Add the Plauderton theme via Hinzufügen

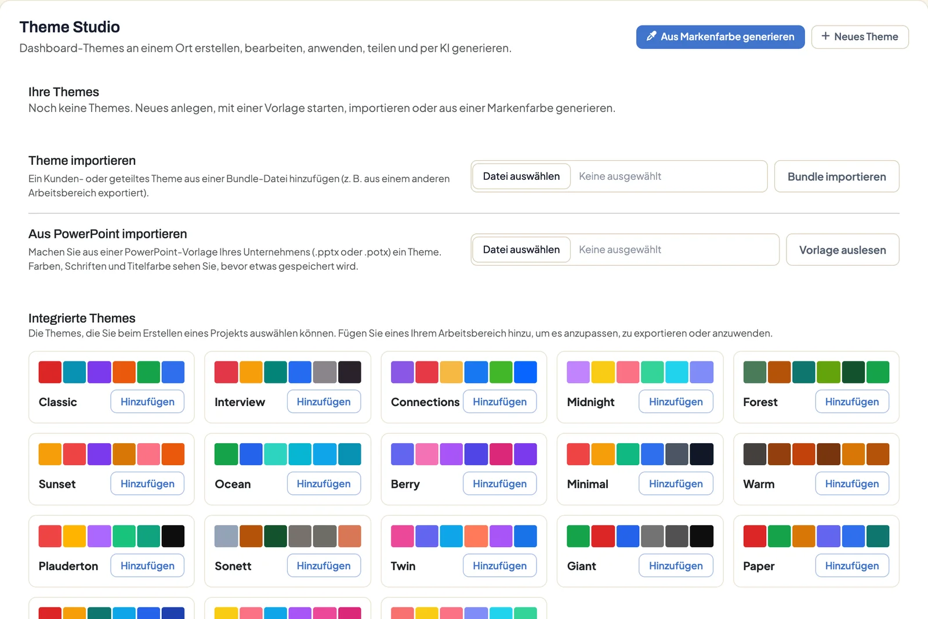tap(147, 566)
